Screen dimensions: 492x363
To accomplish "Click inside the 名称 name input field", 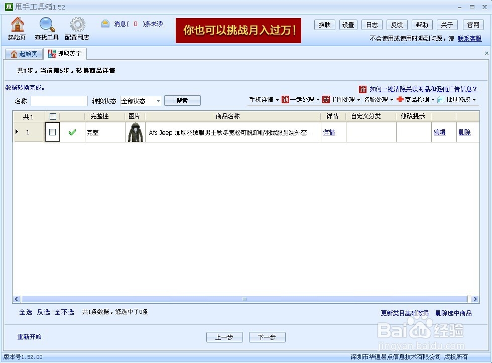I will (x=59, y=101).
